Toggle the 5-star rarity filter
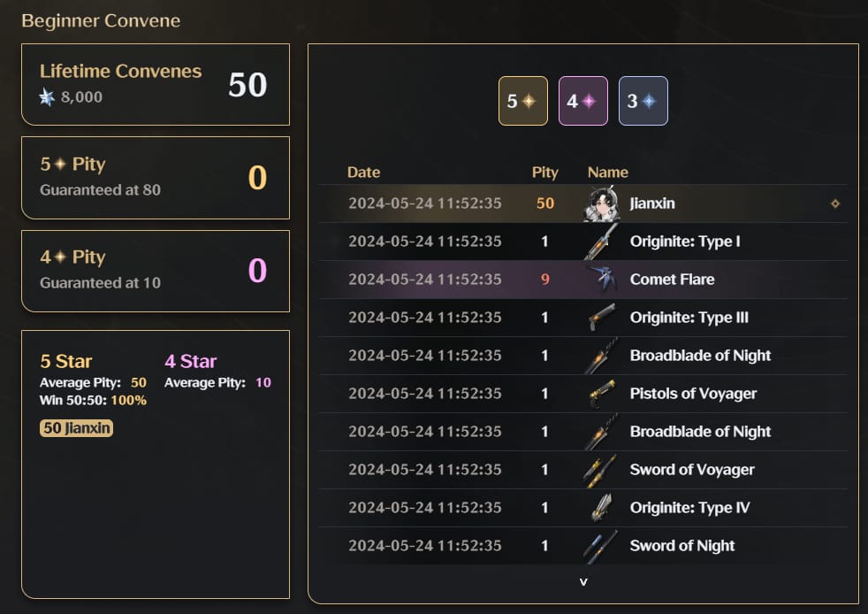Screen dimensions: 868x614 [523, 100]
